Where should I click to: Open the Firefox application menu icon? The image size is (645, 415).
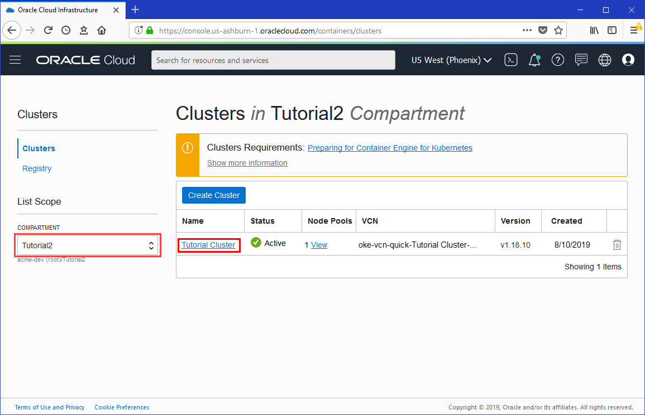click(634, 31)
